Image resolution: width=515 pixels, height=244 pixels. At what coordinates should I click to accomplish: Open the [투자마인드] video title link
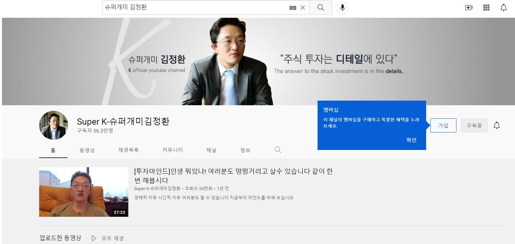click(x=233, y=176)
